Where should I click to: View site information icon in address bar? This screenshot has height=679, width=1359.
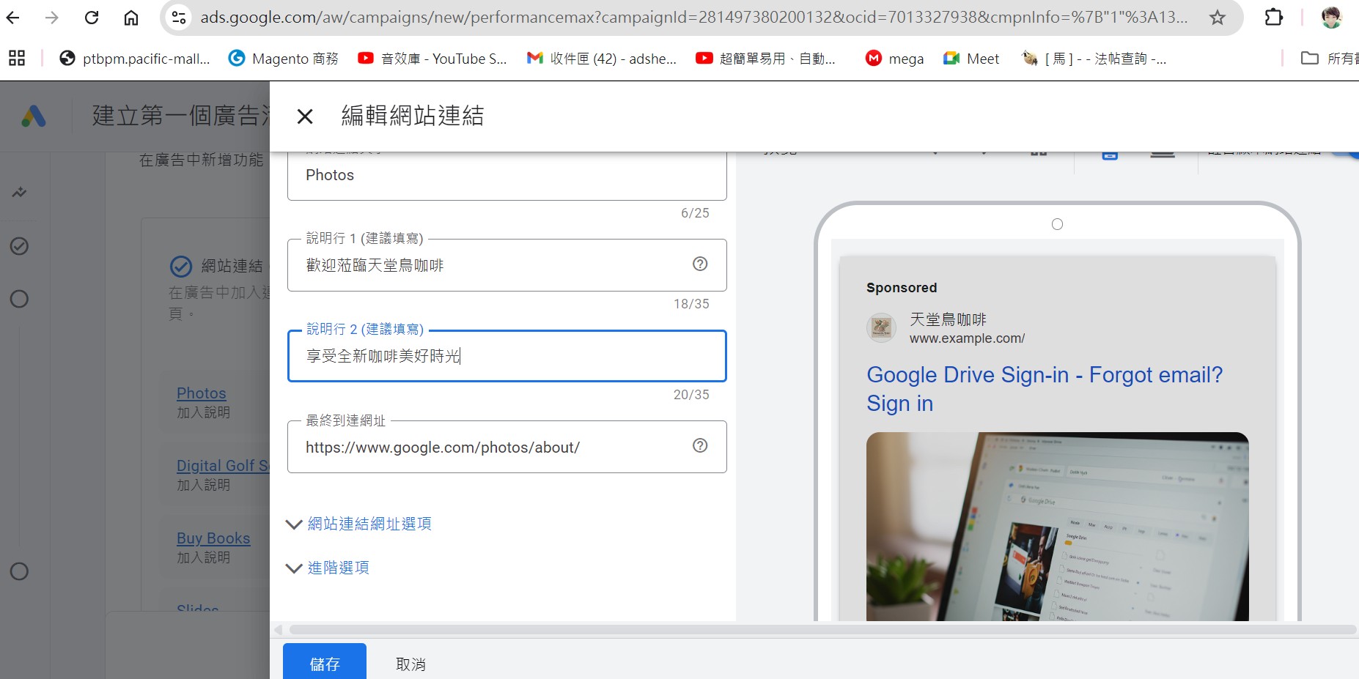[x=178, y=17]
